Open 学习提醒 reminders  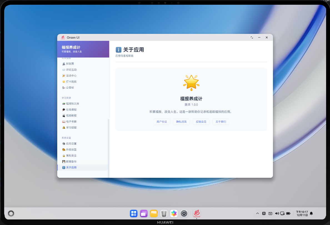coord(71,127)
